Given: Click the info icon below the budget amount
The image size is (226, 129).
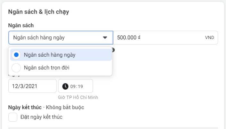Looking at the screenshot, I should (113, 50).
